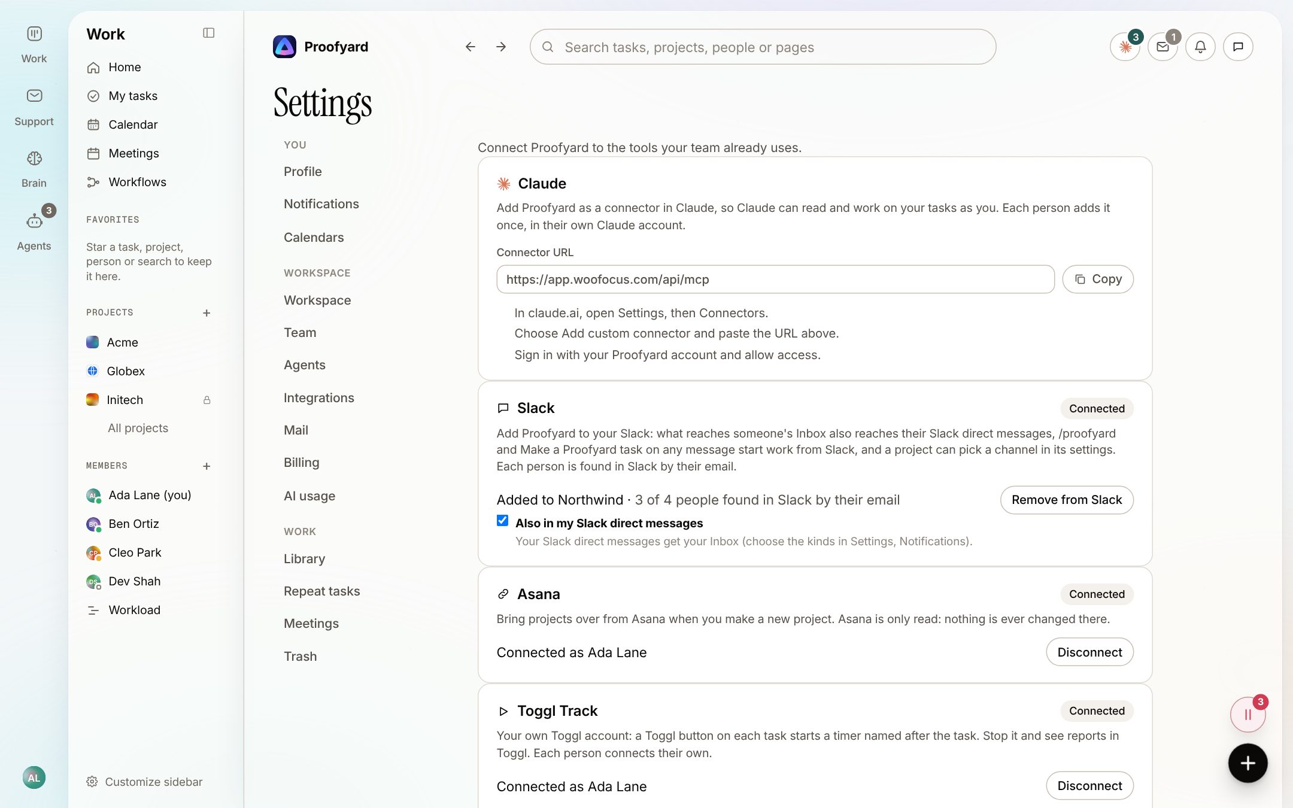Screen dimensions: 1293x808
Task: Click the paused timer floating button
Action: 1248,715
